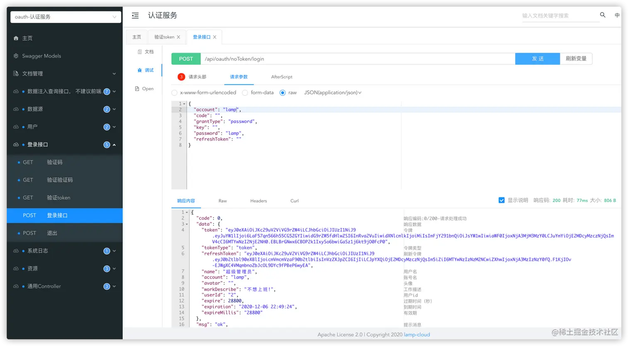Click the count badge 7 on 数据注入查询接口
The height and width of the screenshot is (346, 628).
point(107,91)
